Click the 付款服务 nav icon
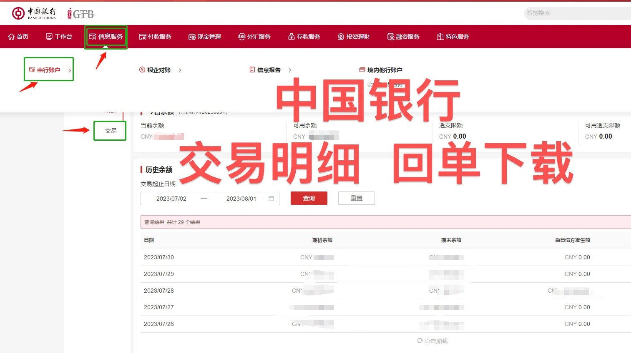 click(142, 37)
